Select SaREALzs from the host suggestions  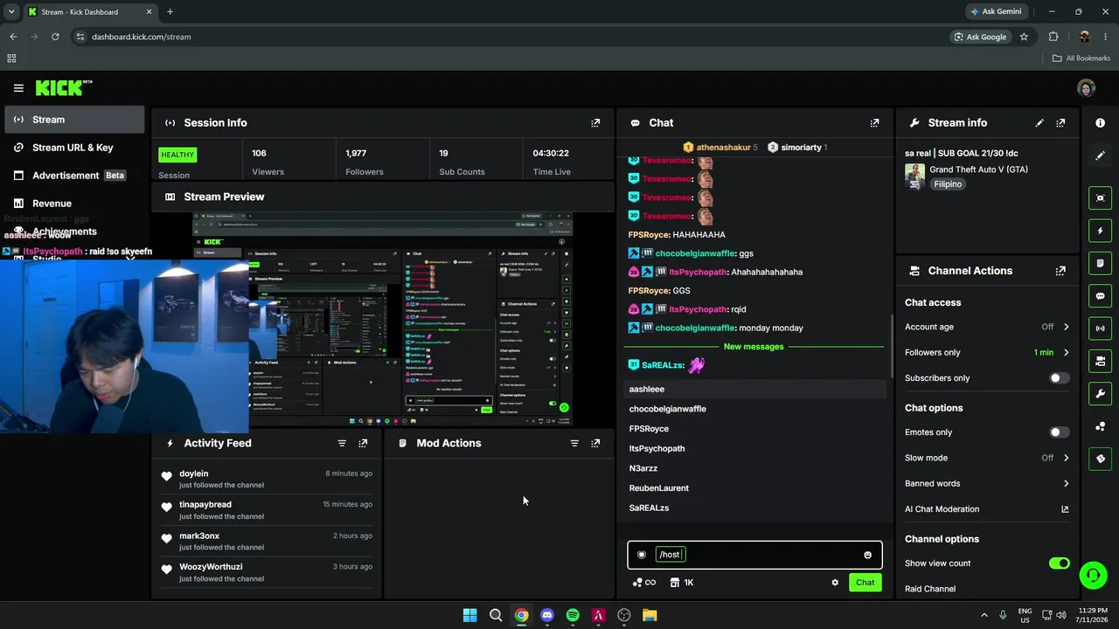click(756, 508)
